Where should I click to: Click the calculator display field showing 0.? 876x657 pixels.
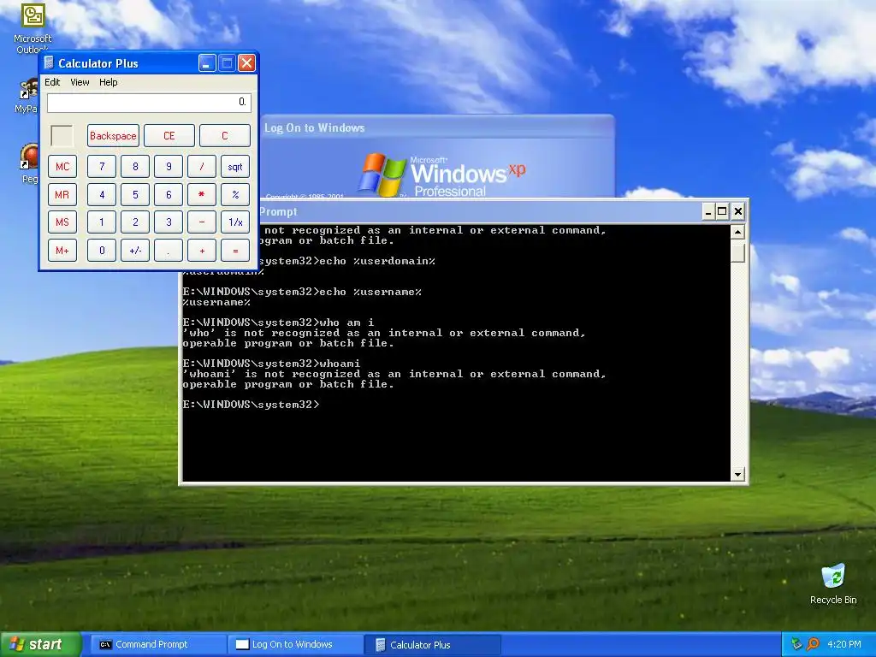point(149,103)
